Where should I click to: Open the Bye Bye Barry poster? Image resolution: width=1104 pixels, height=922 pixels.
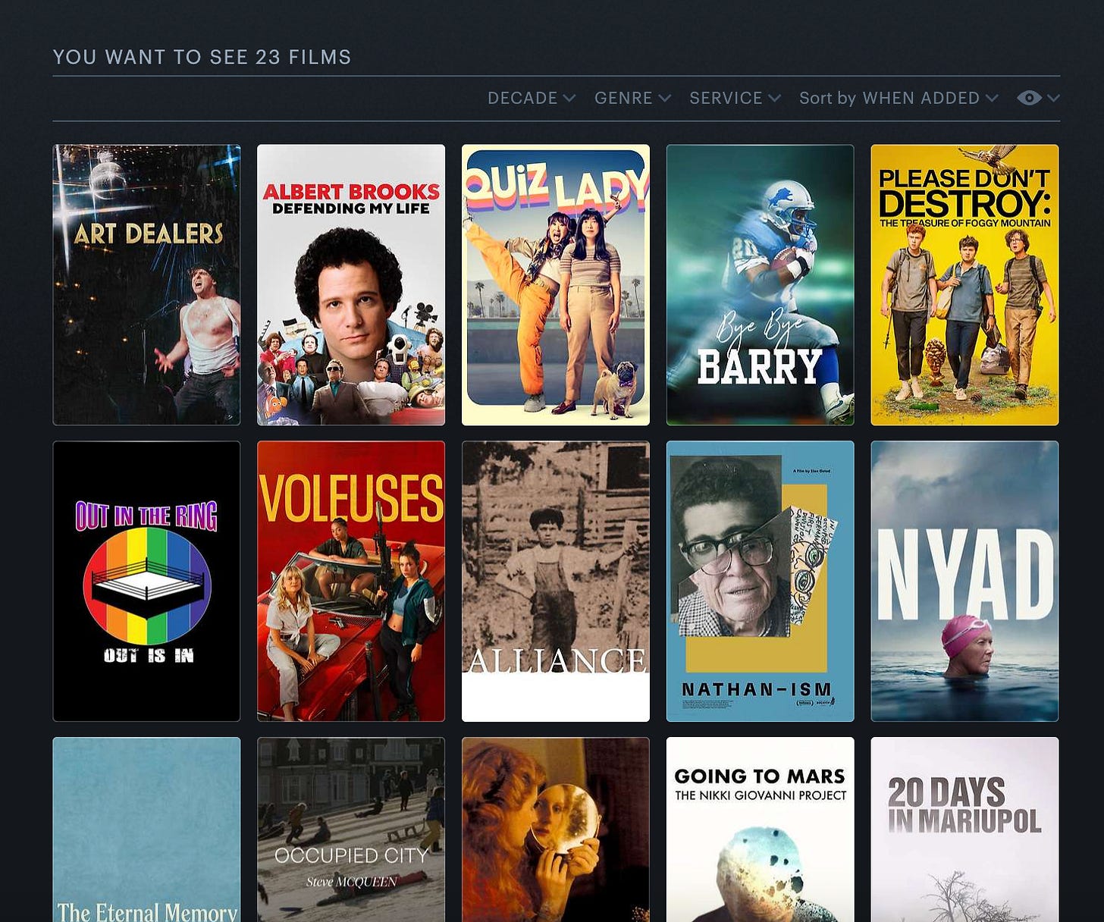(761, 285)
